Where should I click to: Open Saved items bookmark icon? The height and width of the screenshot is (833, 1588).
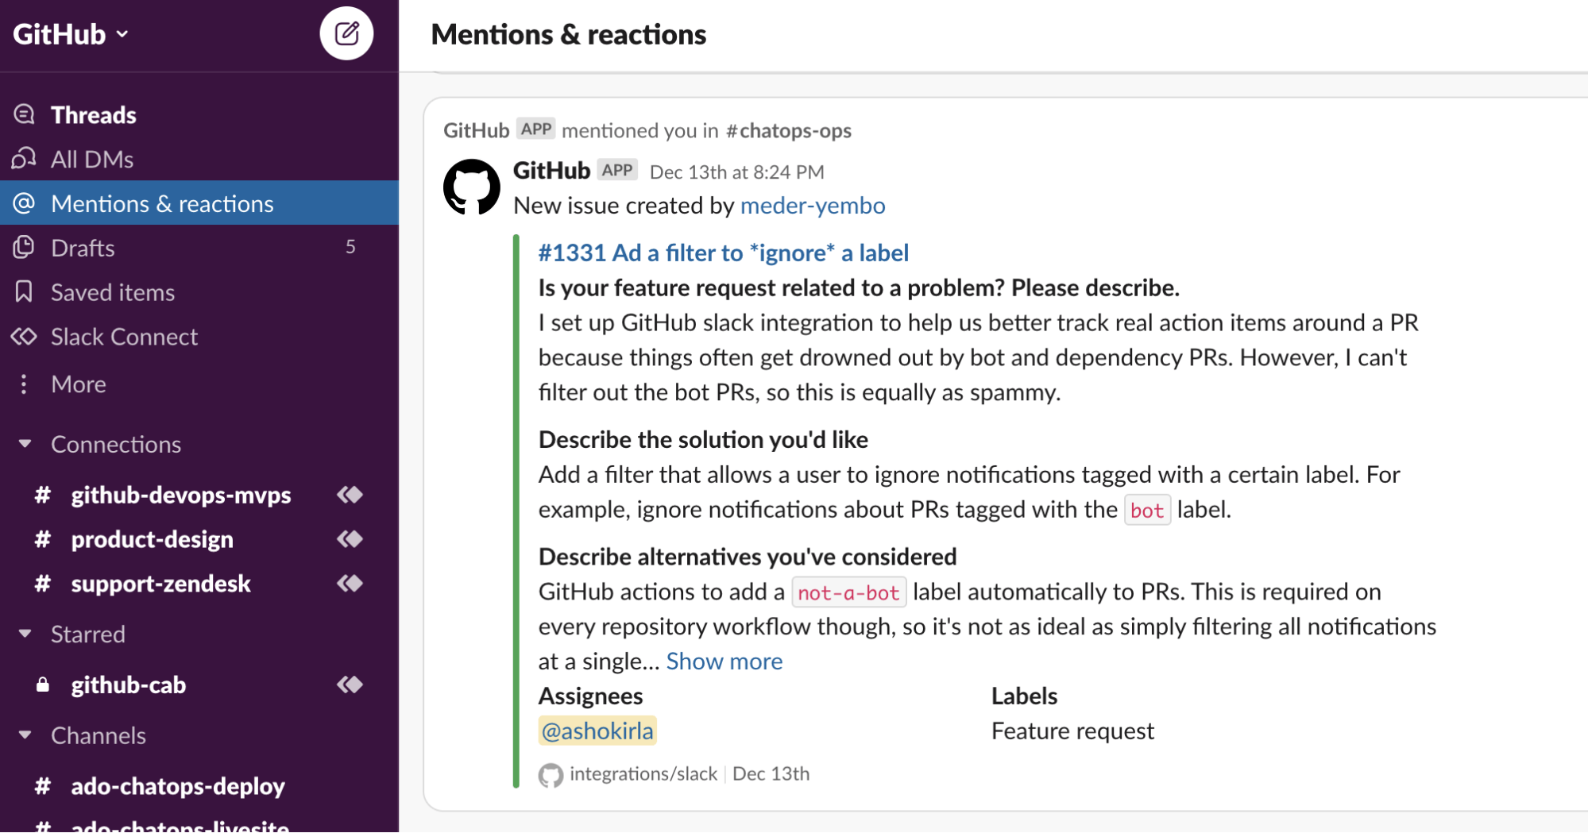[x=24, y=291]
